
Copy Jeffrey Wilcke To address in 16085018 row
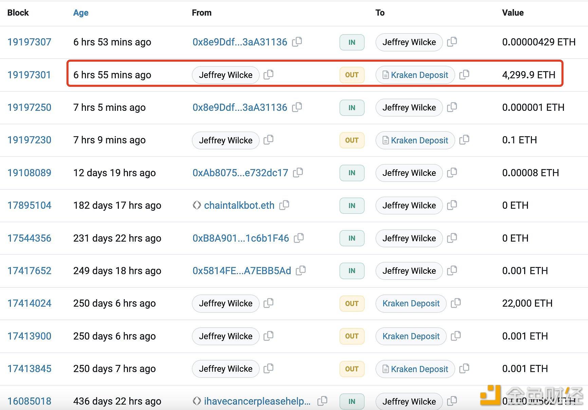click(x=452, y=401)
